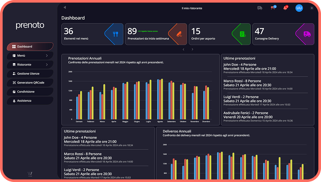Show next stat cards with right chevron
This screenshot has height=182, width=321.
pyautogui.click(x=192, y=50)
